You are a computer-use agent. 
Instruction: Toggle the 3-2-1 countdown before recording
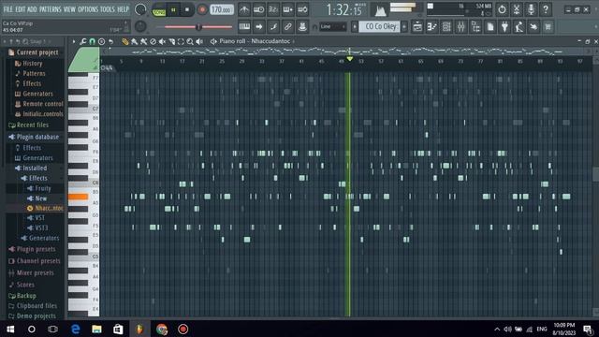tap(273, 9)
